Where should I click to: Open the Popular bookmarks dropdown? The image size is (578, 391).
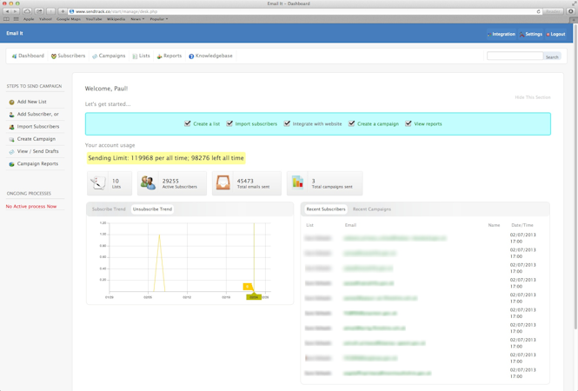[159, 19]
